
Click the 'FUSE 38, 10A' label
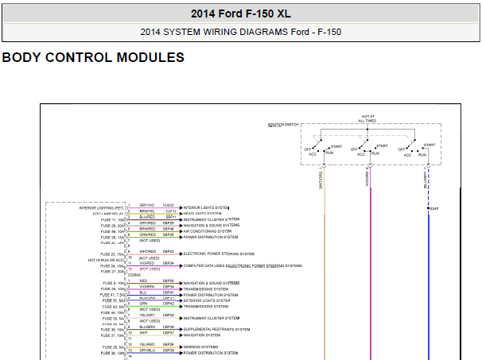112,353
